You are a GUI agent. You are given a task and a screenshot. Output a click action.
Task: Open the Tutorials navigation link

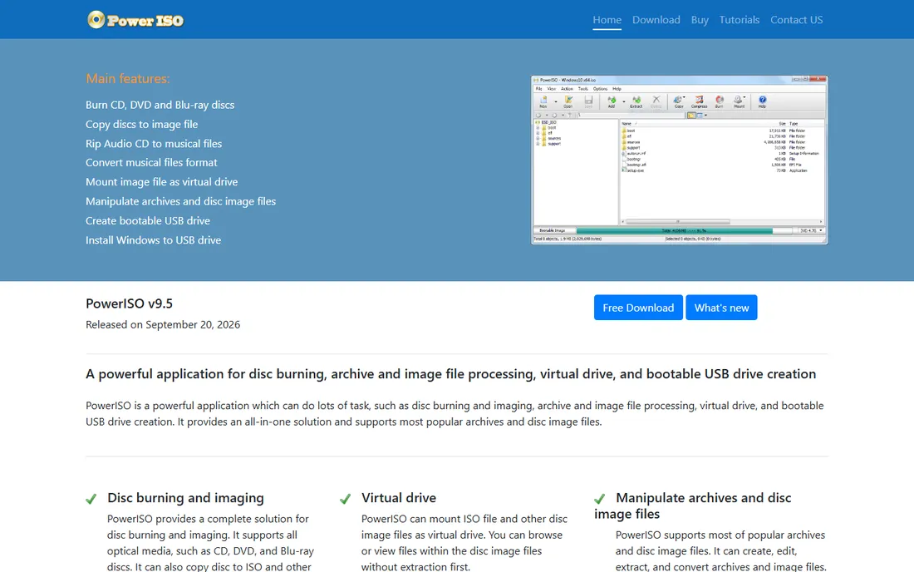pos(740,20)
